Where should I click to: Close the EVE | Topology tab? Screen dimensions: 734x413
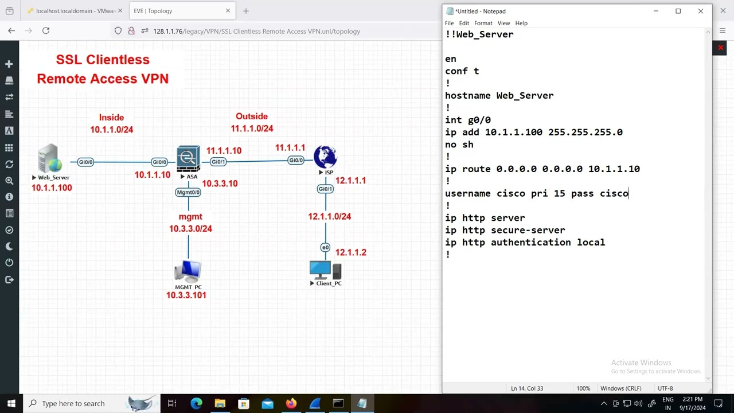tap(228, 11)
